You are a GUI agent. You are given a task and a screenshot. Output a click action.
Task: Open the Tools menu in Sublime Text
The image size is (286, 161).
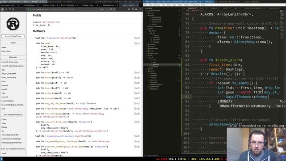pyautogui.click(x=180, y=5)
